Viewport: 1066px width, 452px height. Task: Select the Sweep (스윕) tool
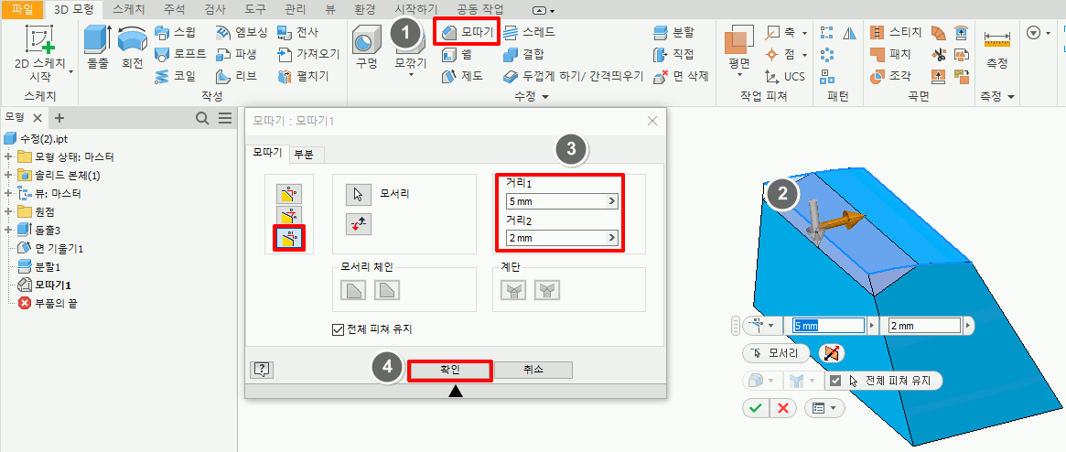click(x=173, y=33)
